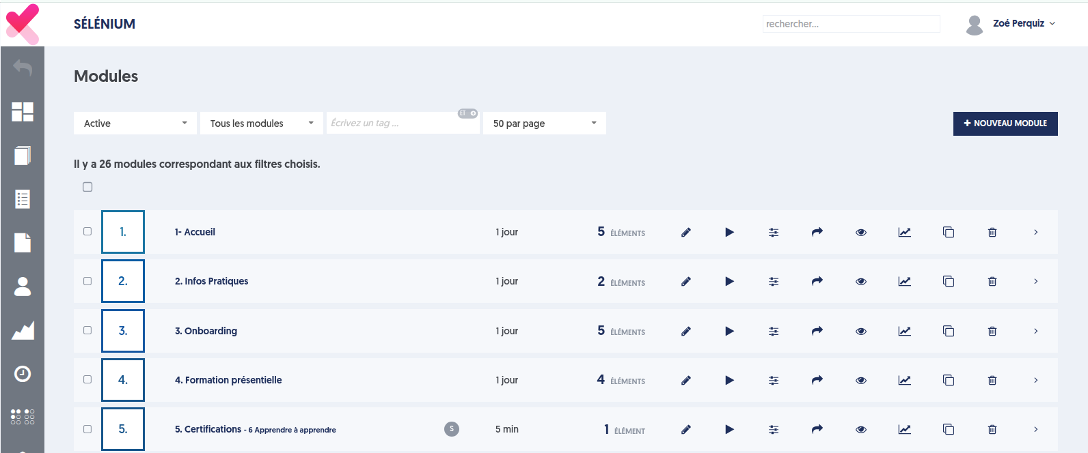The height and width of the screenshot is (453, 1088).
Task: Delete the 1- Accueil module
Action: point(992,232)
